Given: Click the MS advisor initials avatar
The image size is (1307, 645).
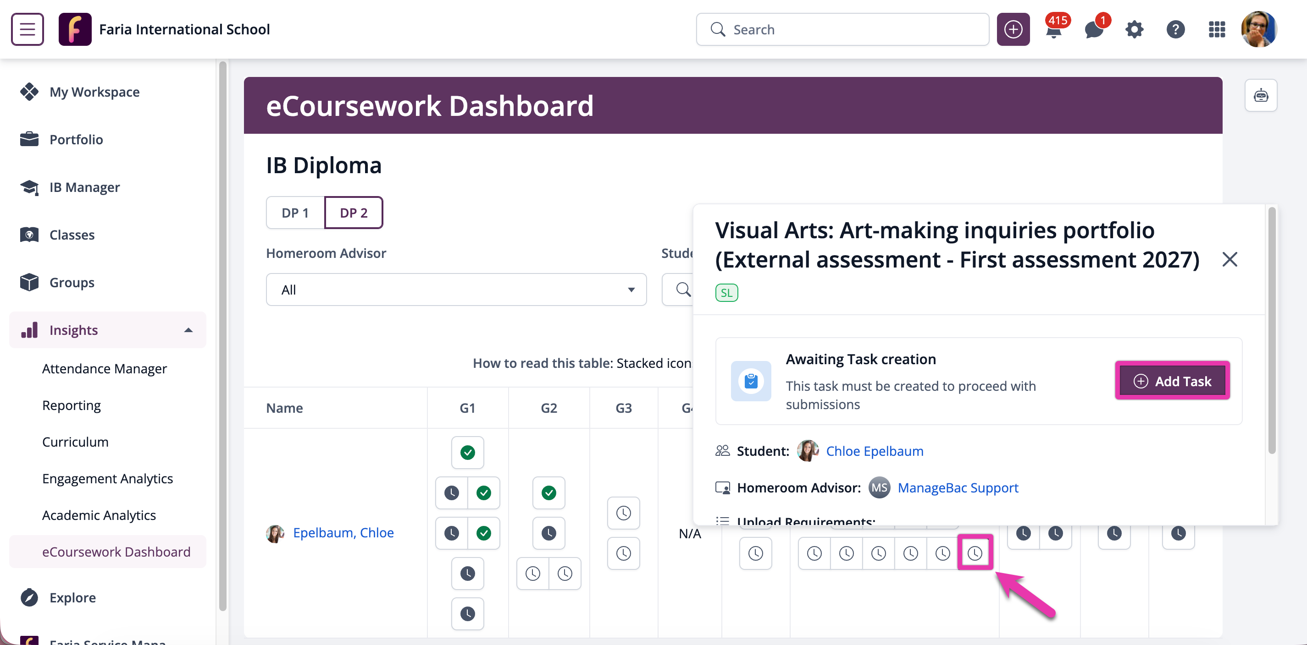Looking at the screenshot, I should [879, 487].
